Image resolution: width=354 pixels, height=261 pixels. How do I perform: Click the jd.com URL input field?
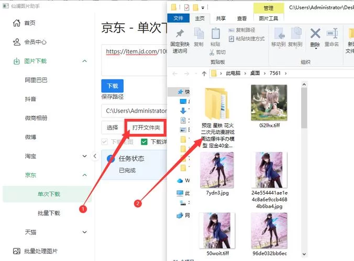pyautogui.click(x=135, y=60)
